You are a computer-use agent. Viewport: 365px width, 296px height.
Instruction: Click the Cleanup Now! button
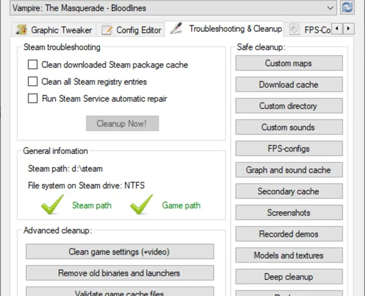122,123
